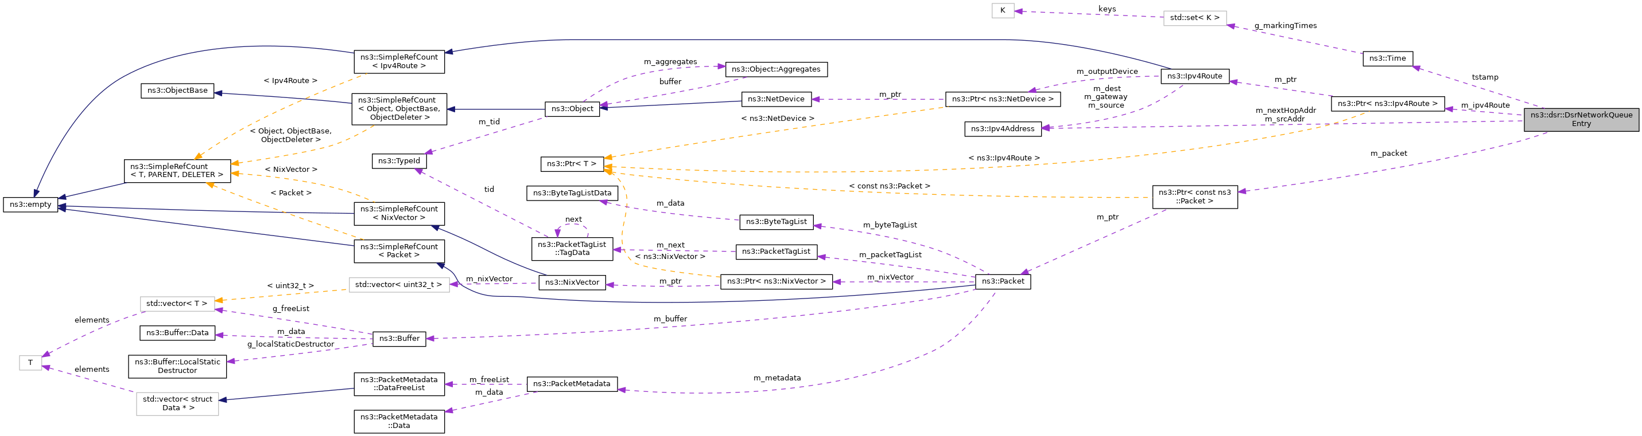Open the ns3::Buffer::Data node
This screenshot has width=1642, height=436.
(x=177, y=333)
